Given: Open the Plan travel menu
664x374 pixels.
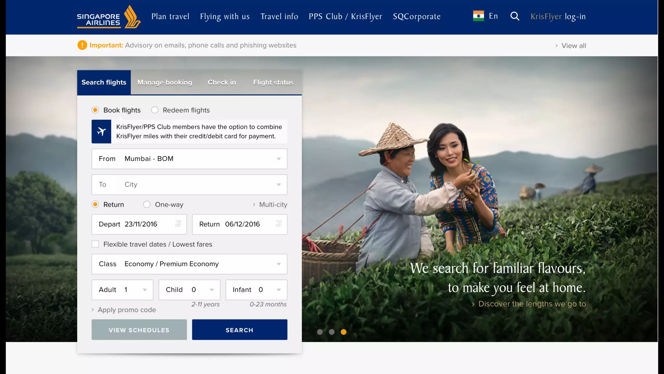Looking at the screenshot, I should coord(170,17).
